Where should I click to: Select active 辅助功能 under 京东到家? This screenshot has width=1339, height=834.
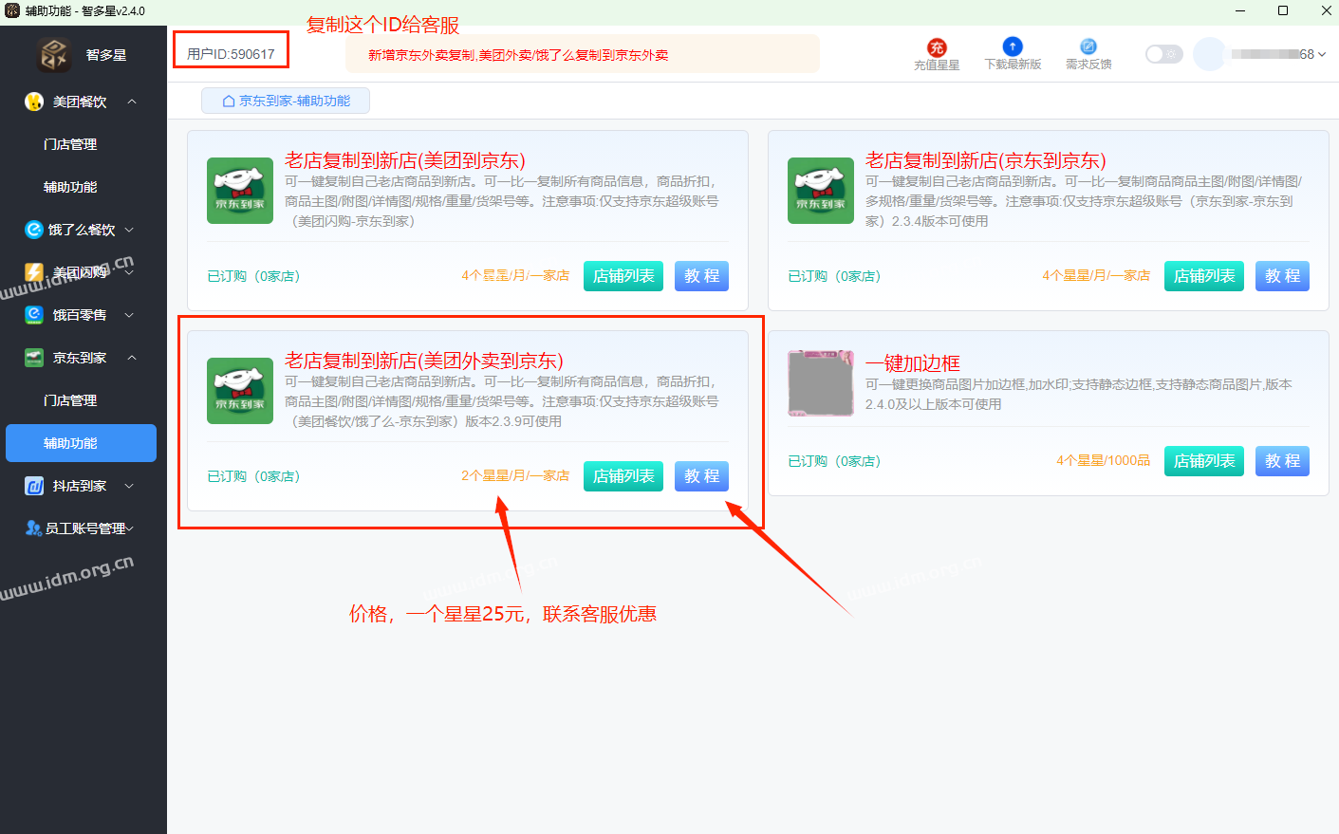coord(81,443)
